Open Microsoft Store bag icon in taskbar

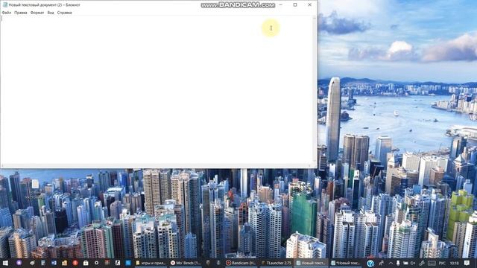(x=86, y=263)
